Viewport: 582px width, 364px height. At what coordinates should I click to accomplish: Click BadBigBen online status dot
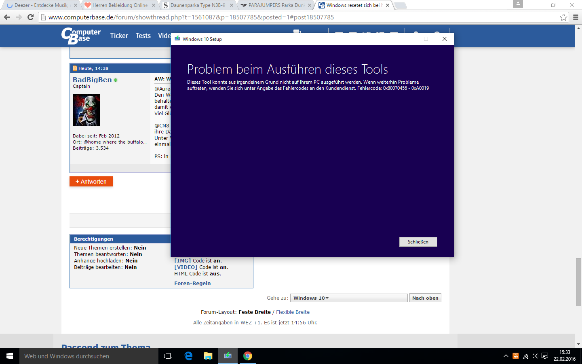coord(116,80)
